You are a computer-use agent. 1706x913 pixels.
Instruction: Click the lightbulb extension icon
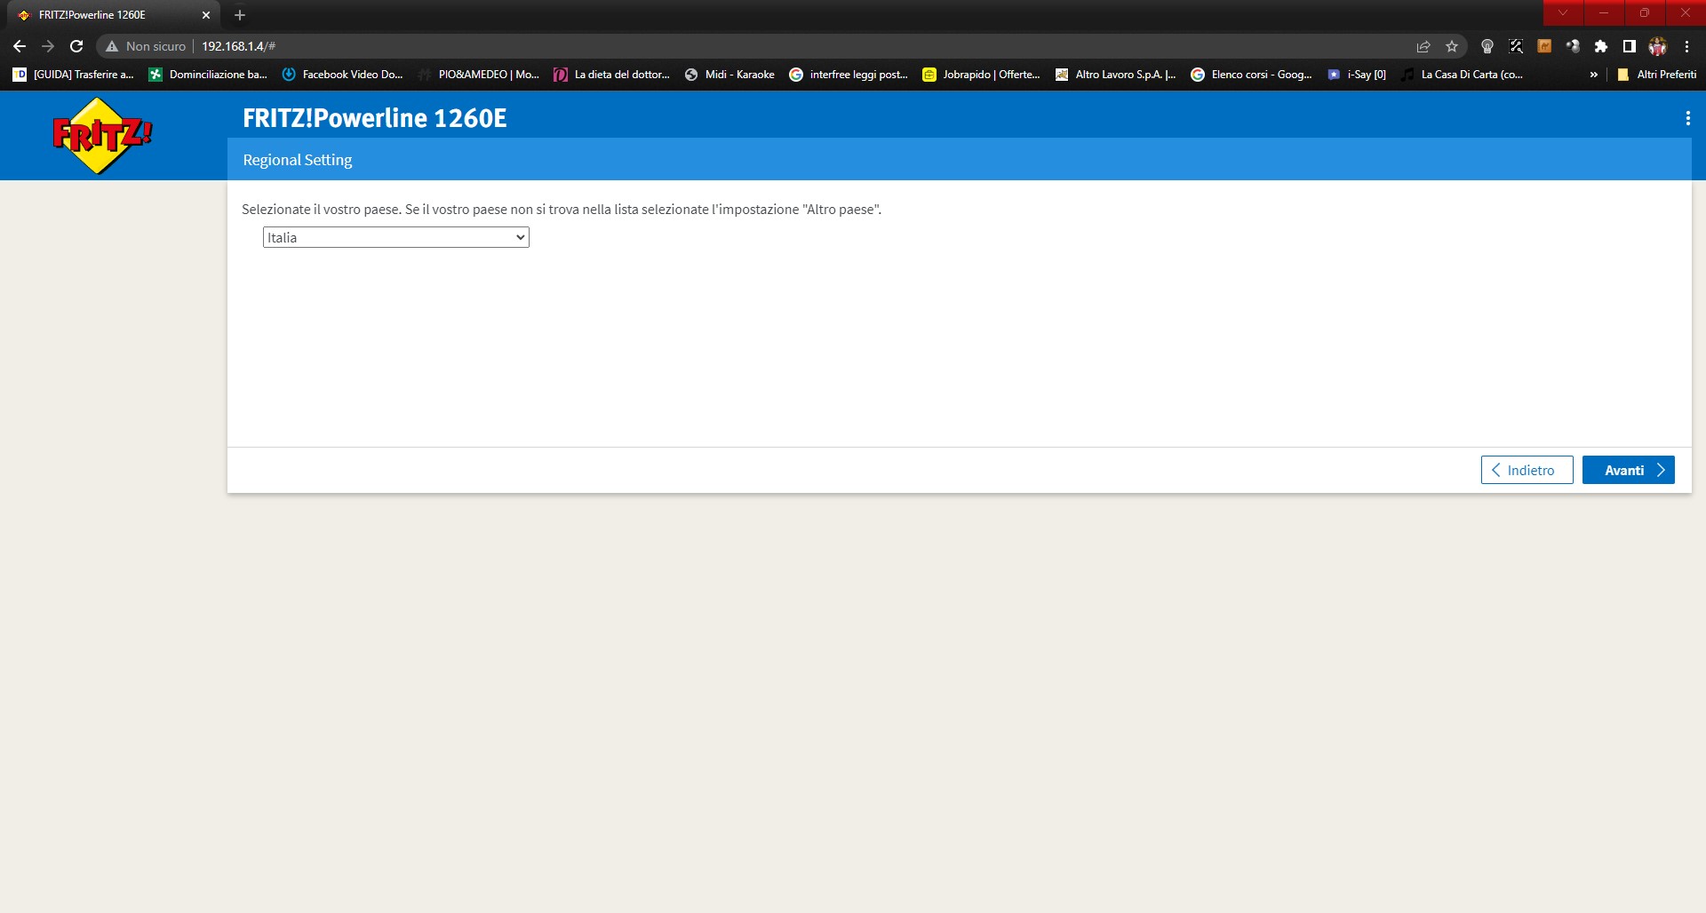(x=1487, y=46)
